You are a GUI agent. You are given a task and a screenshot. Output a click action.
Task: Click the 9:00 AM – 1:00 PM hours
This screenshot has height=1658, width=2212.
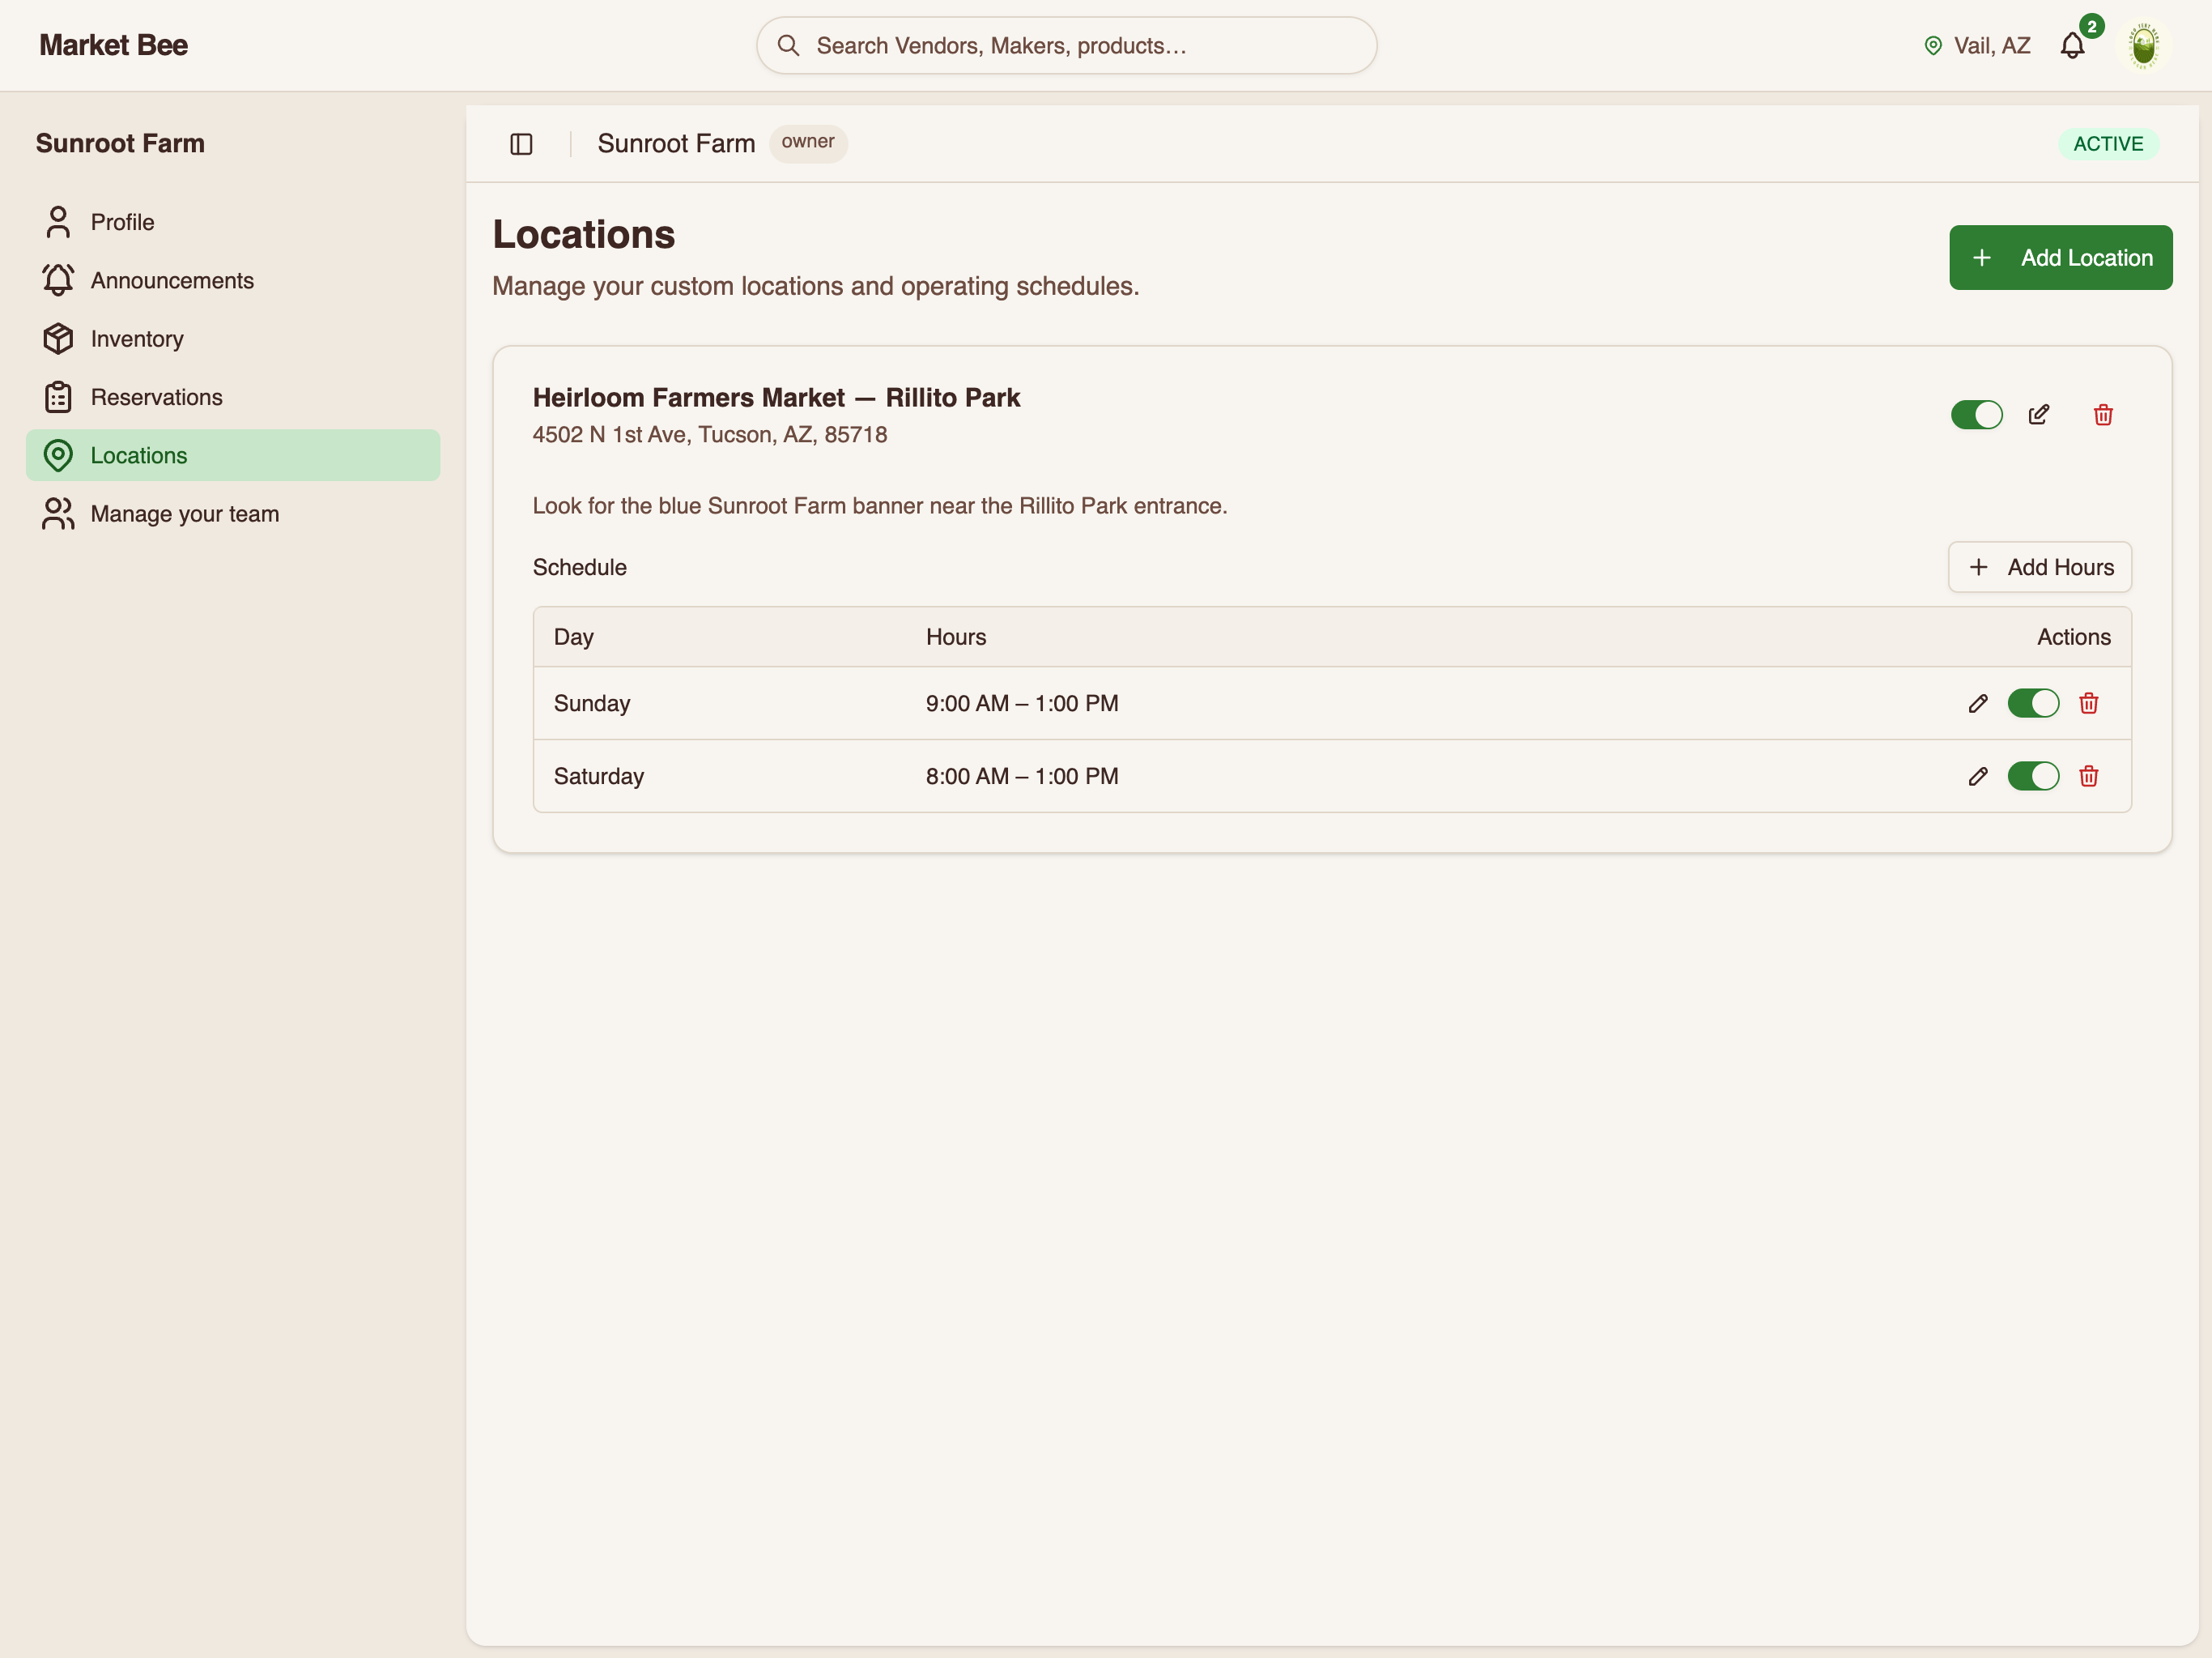(x=1021, y=703)
